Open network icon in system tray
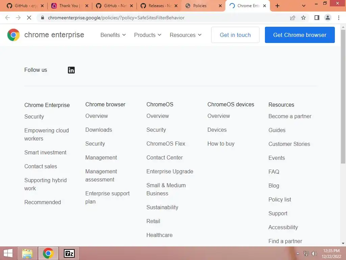The width and height of the screenshot is (346, 260). [x=306, y=253]
